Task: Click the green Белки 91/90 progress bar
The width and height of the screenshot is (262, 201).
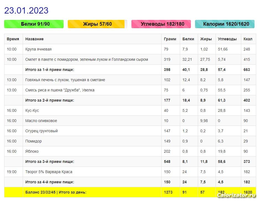Action: point(34,24)
